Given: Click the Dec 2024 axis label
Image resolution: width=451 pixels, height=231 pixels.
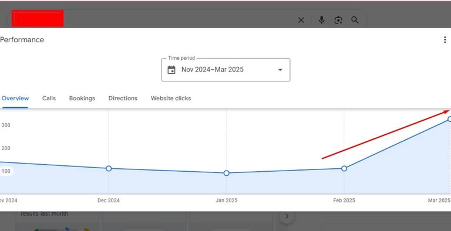Looking at the screenshot, I should coord(109,201).
